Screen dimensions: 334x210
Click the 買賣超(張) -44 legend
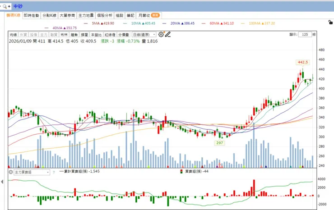194,171
